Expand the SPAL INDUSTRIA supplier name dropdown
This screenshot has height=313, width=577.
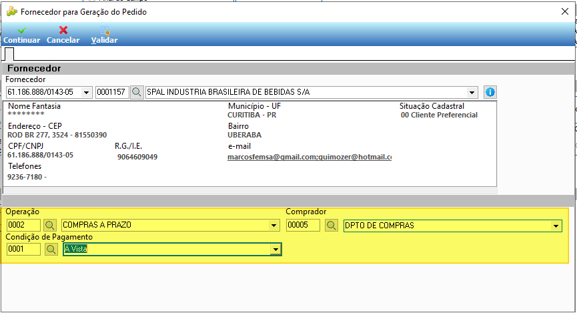(472, 92)
